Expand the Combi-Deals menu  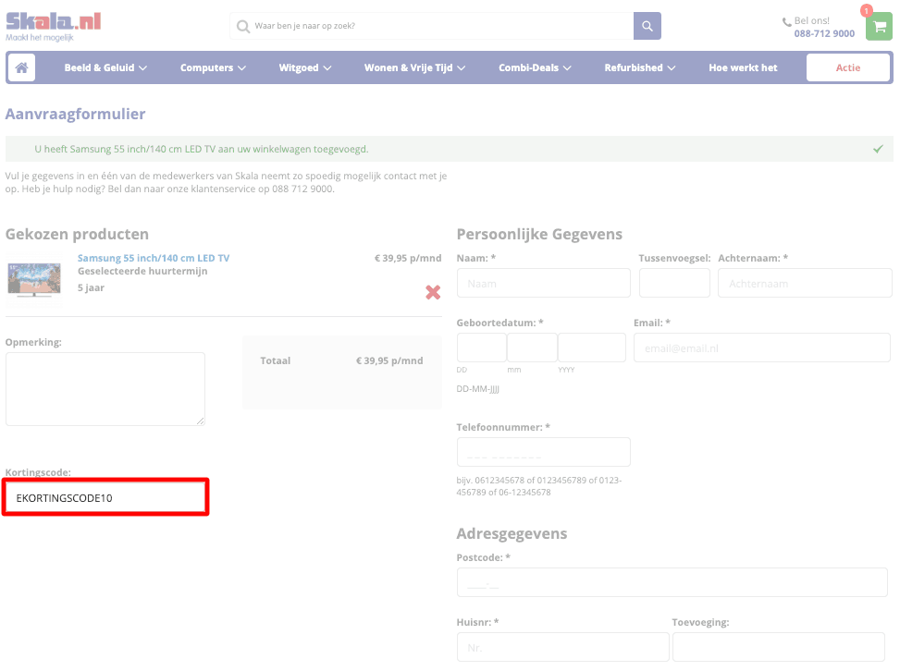[535, 67]
